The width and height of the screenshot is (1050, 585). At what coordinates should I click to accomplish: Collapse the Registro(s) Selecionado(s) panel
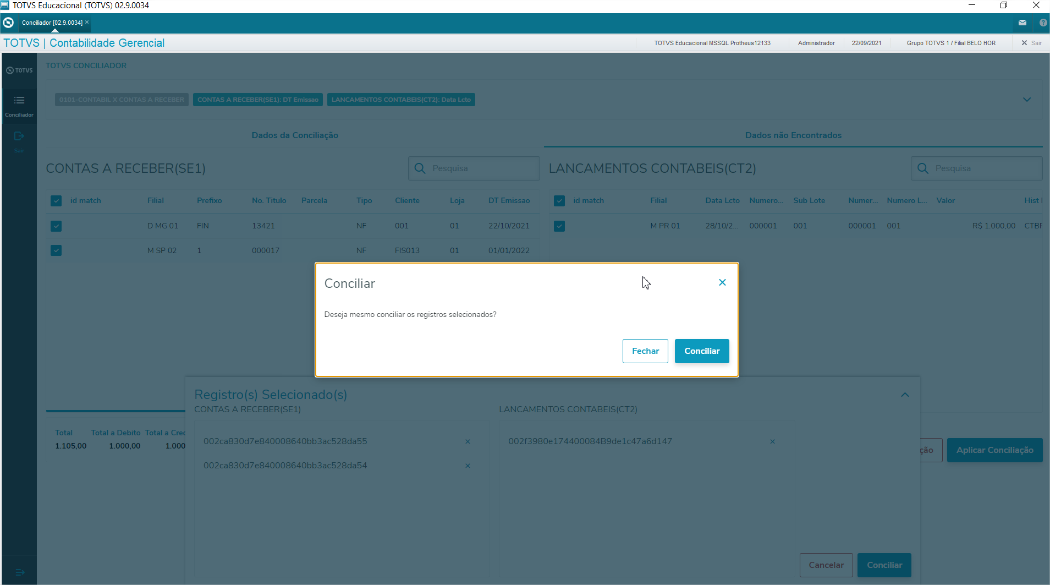click(905, 395)
